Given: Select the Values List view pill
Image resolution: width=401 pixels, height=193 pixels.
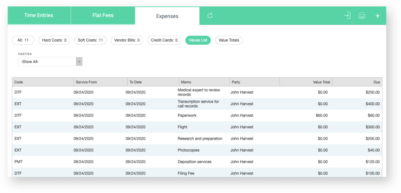Looking at the screenshot, I should click(x=198, y=40).
